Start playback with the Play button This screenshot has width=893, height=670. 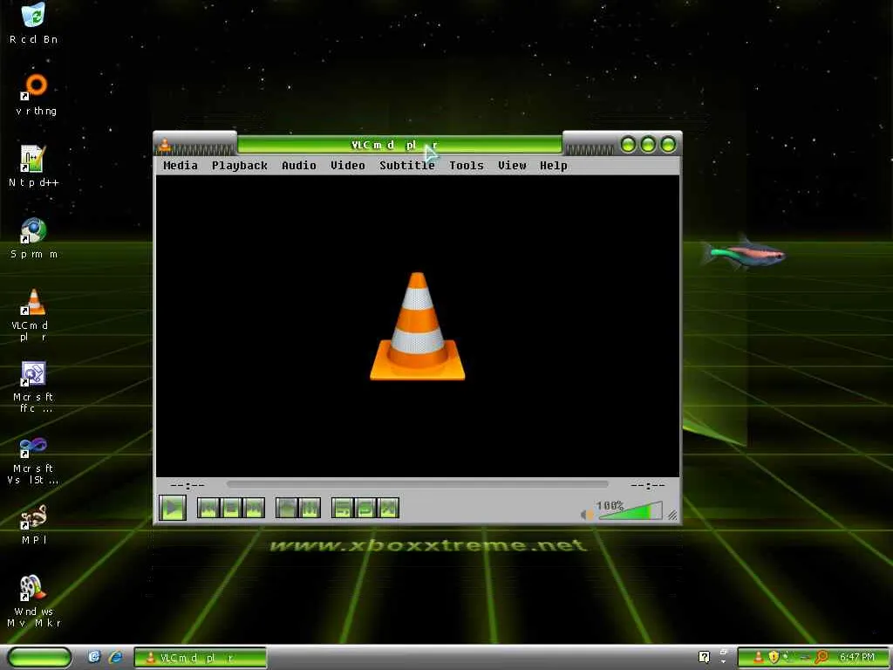pyautogui.click(x=173, y=508)
